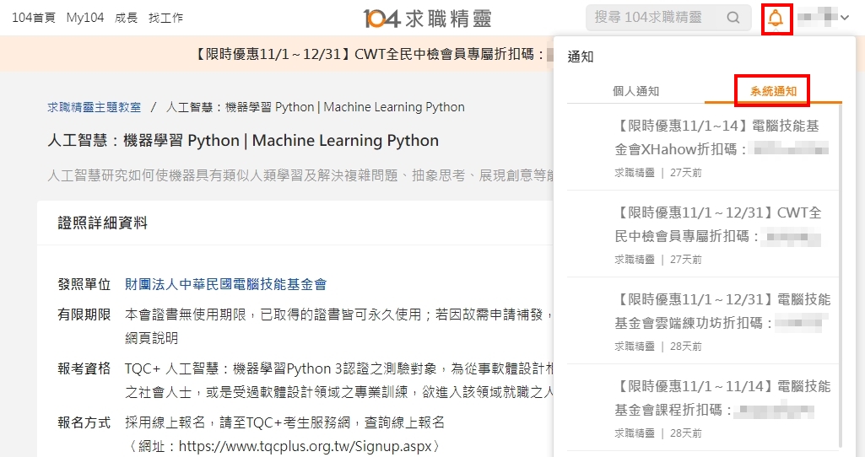Screen dimensions: 865x457
Task: Click the 人工智慧:機器學習 Python breadcrumb
Action: (316, 107)
